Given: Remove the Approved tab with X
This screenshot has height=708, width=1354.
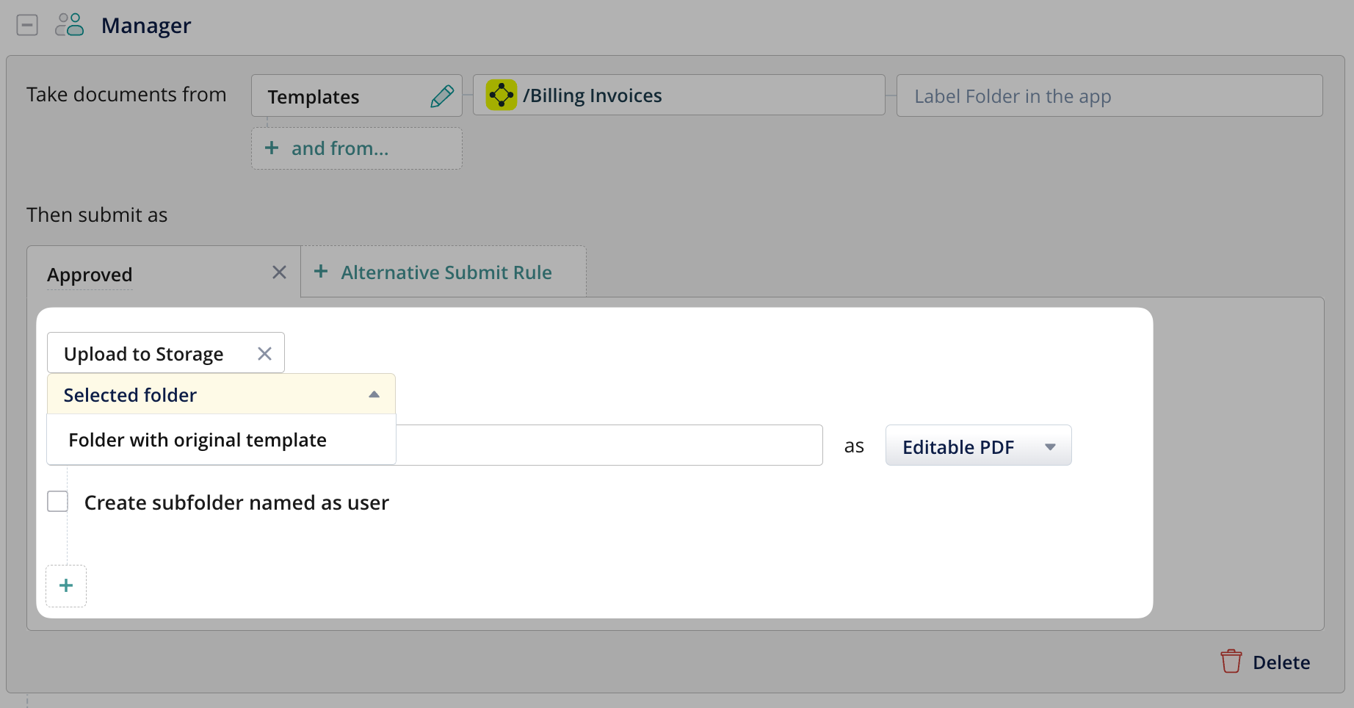Looking at the screenshot, I should pyautogui.click(x=279, y=272).
